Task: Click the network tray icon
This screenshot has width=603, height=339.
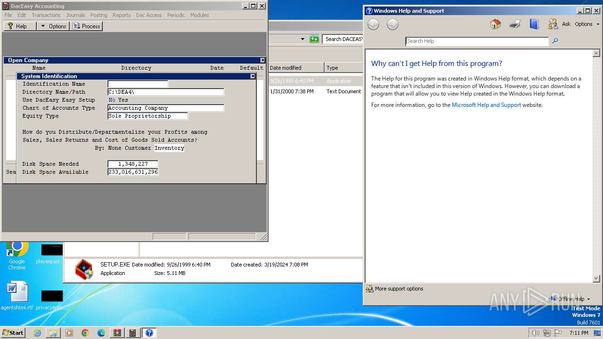Action: [547, 333]
